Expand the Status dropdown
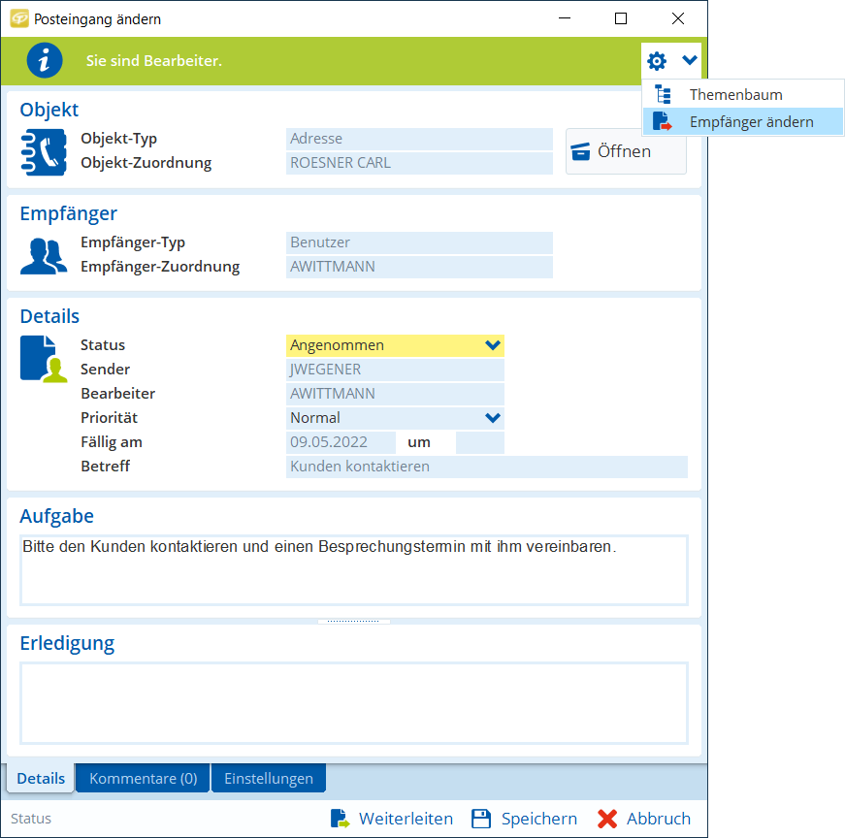845x838 pixels. coord(492,345)
